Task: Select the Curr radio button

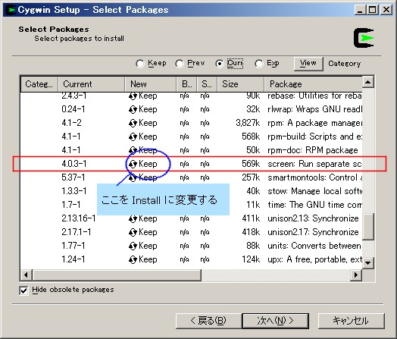Action: 219,64
